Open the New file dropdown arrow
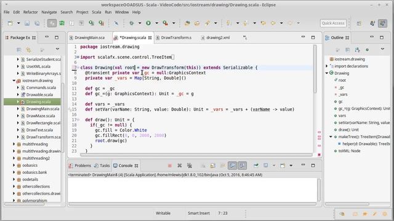 (18, 23)
